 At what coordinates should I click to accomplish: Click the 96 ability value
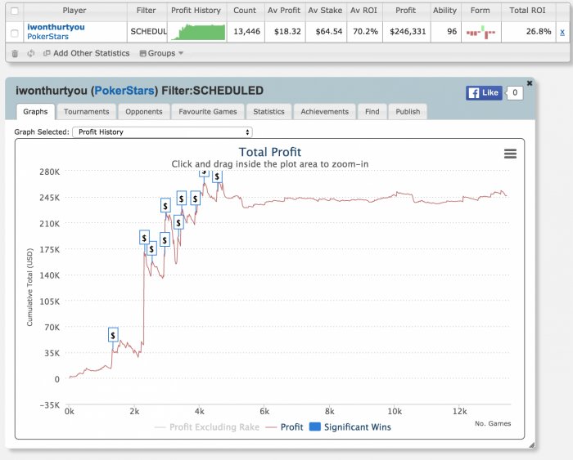click(x=452, y=32)
